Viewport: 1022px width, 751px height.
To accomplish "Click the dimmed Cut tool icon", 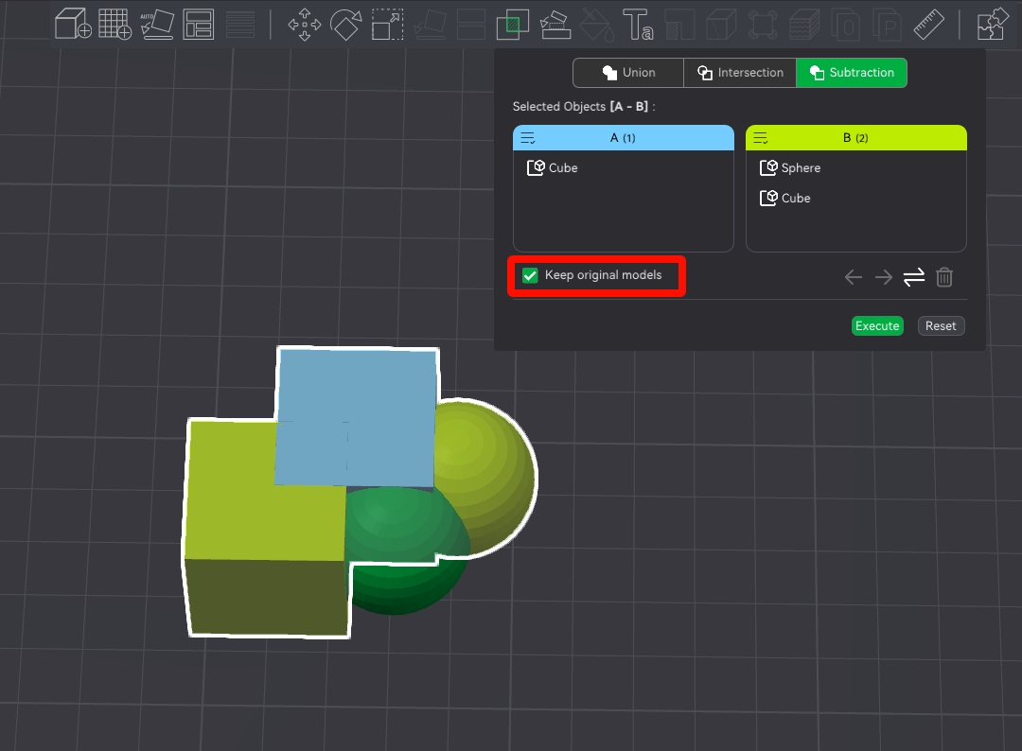I will (470, 24).
